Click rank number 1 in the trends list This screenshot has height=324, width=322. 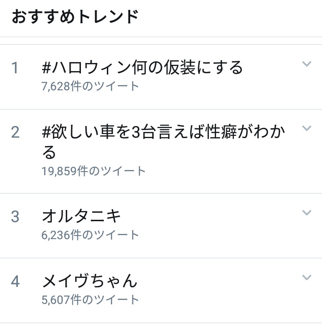coord(16,68)
